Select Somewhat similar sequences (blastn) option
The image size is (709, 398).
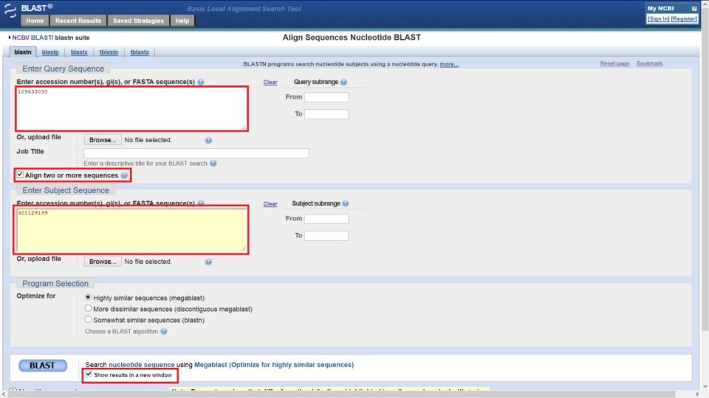pos(88,319)
